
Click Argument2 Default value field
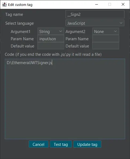coord(106,46)
